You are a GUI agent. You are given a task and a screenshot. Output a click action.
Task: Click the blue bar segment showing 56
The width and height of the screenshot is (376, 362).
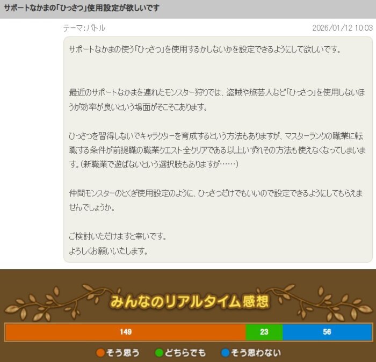(327, 332)
